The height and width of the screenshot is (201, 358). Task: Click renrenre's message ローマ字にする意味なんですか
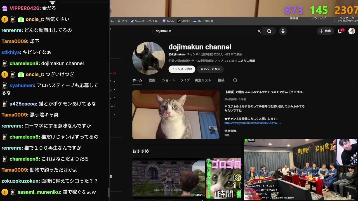coord(58,126)
